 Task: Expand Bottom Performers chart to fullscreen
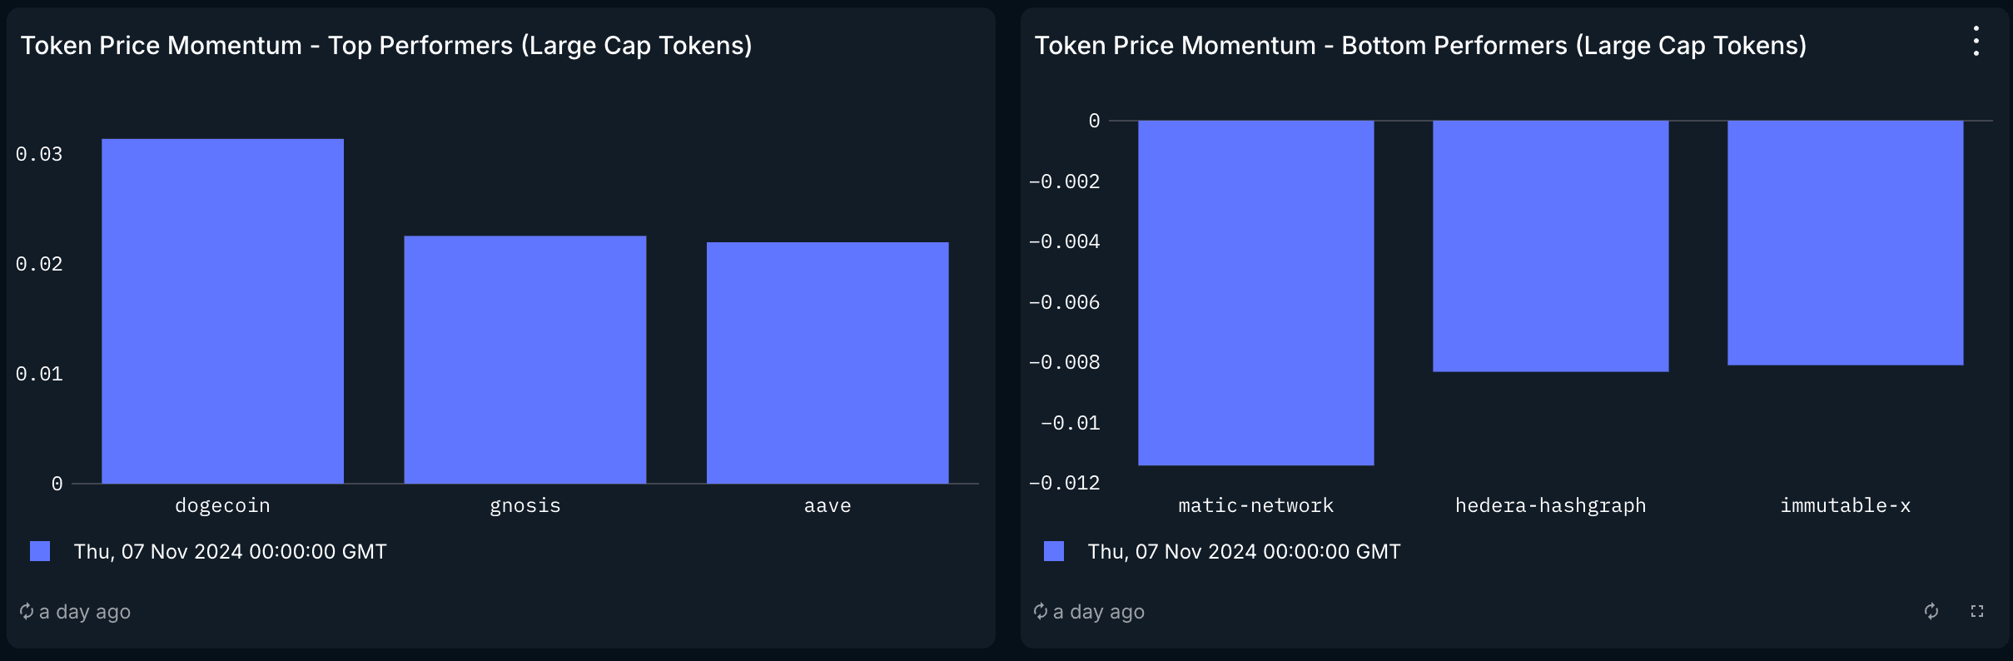click(x=1977, y=612)
